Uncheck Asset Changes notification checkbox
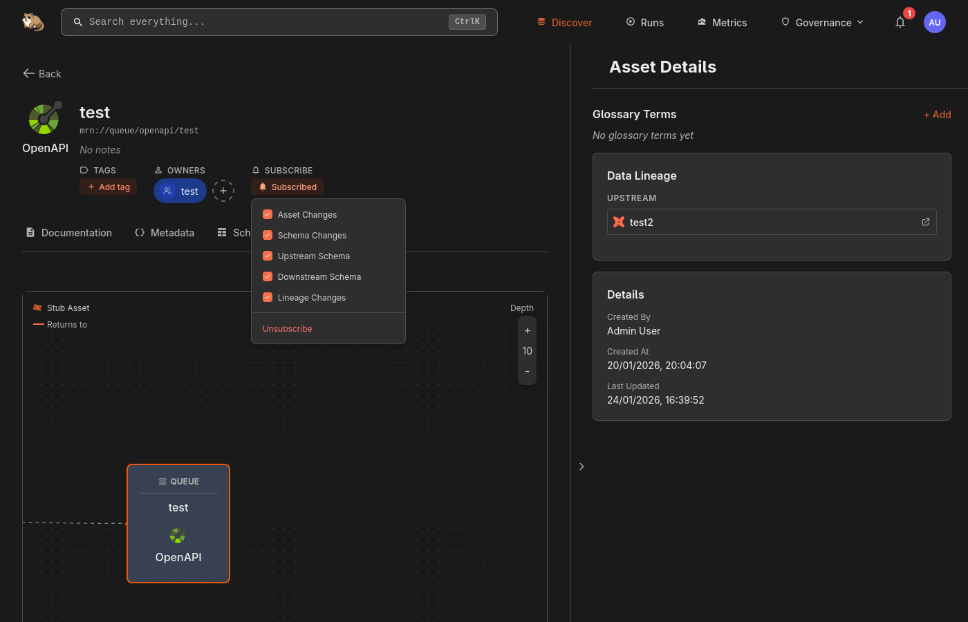The height and width of the screenshot is (622, 968). [268, 214]
